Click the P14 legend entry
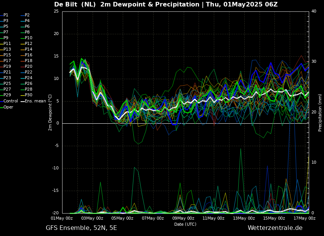The width and height of the screenshot is (324, 236). [x=26, y=49]
